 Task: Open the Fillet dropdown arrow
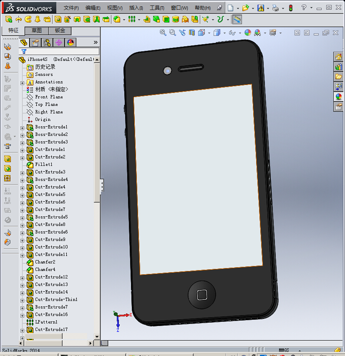[124, 20]
